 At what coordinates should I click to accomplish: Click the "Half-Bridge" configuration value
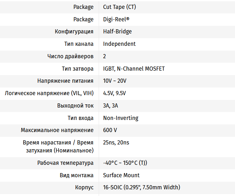[117, 31]
